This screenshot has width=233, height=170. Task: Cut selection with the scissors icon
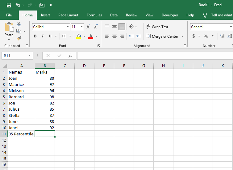tap(19, 24)
